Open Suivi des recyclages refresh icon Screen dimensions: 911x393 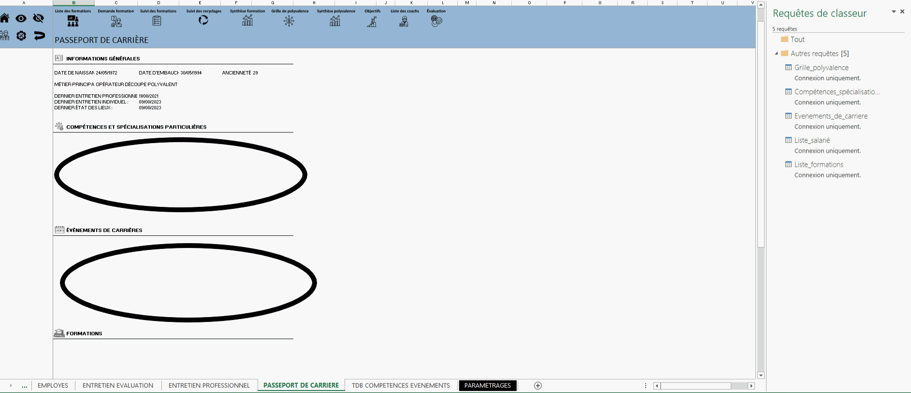pos(203,20)
